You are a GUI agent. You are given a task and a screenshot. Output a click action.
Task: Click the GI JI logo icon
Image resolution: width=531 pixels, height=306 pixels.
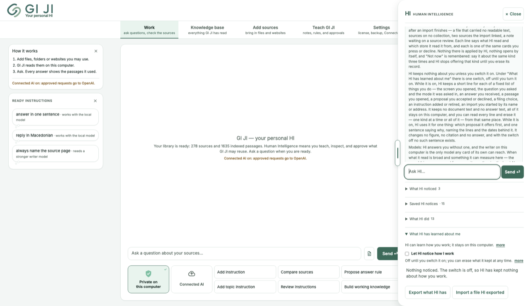click(x=14, y=10)
